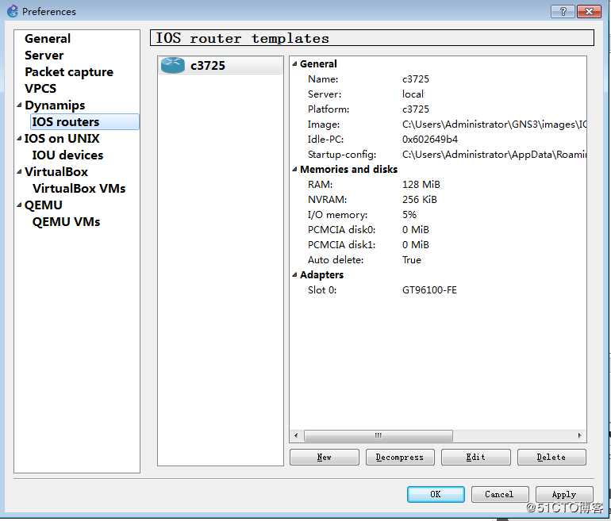Select IOS on UNIX in sidebar
611x521 pixels.
click(x=62, y=138)
